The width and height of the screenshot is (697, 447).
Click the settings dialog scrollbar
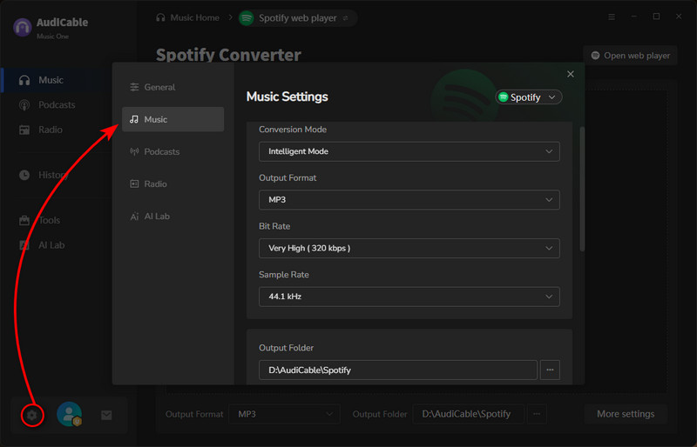tap(582, 189)
